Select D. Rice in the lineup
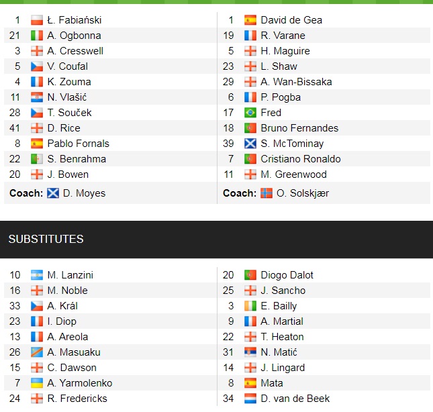 point(64,128)
